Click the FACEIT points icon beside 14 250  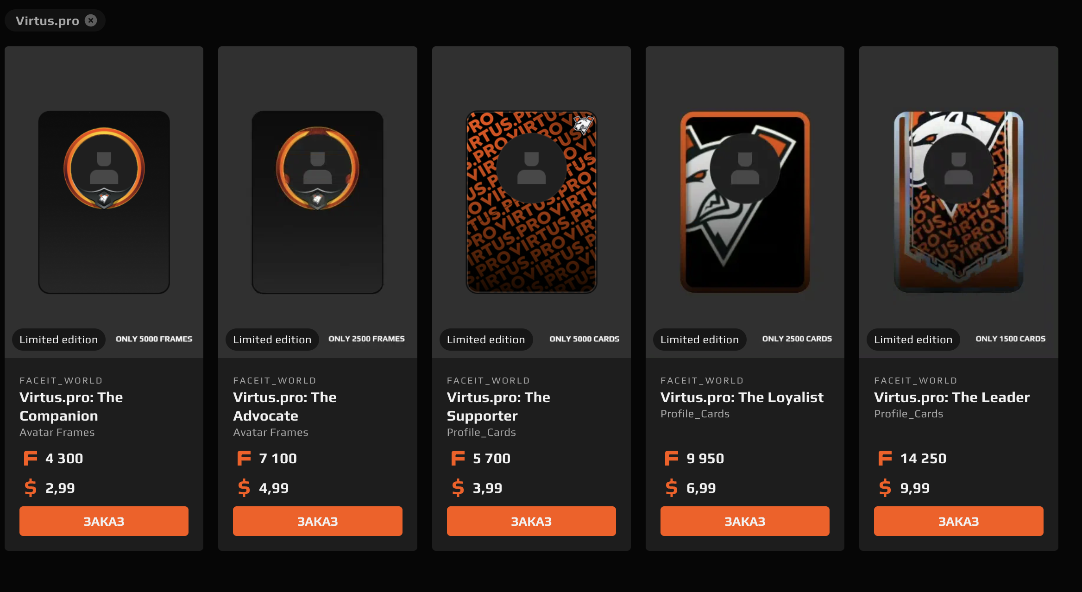pyautogui.click(x=885, y=458)
